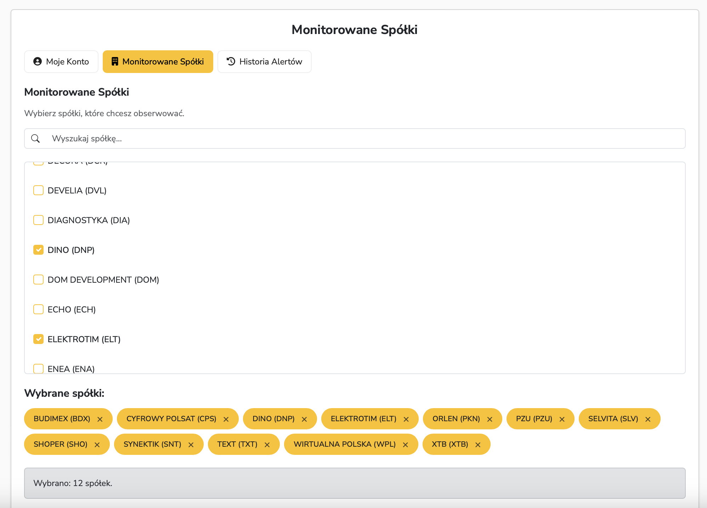Click the BUDIMEX (BDX) chip label
This screenshot has width=707, height=508.
coord(62,419)
